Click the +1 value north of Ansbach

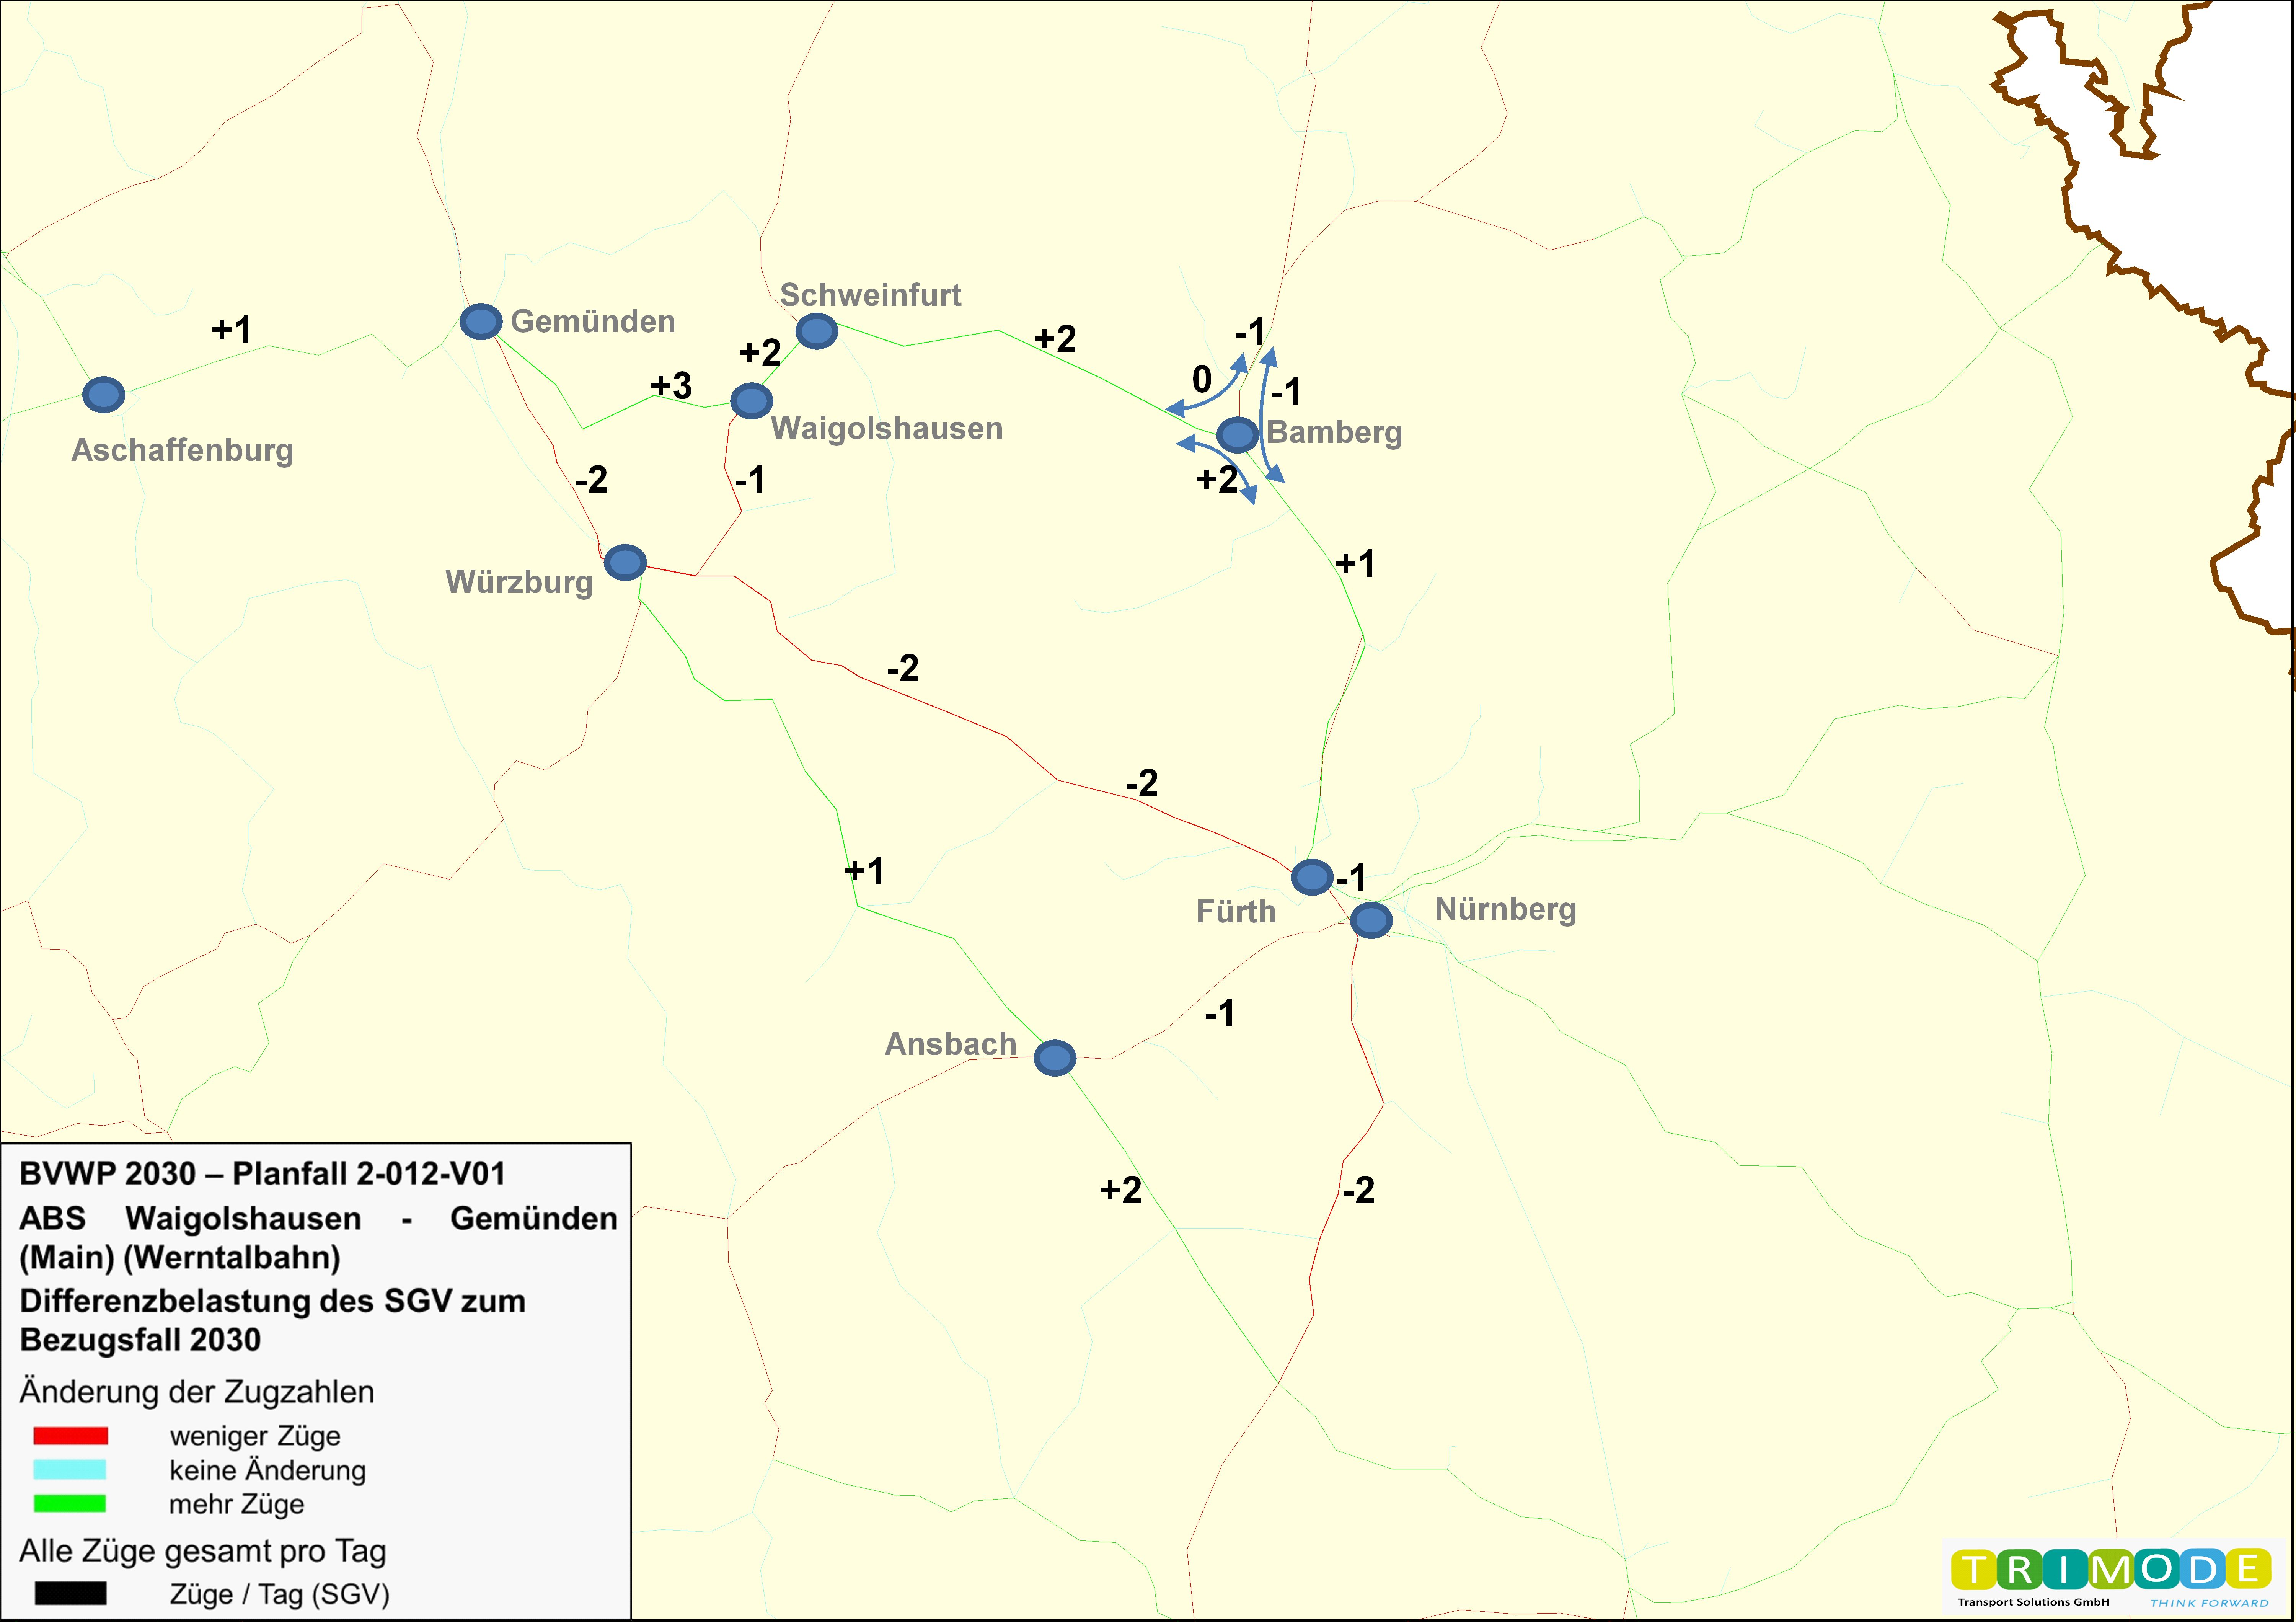point(864,871)
